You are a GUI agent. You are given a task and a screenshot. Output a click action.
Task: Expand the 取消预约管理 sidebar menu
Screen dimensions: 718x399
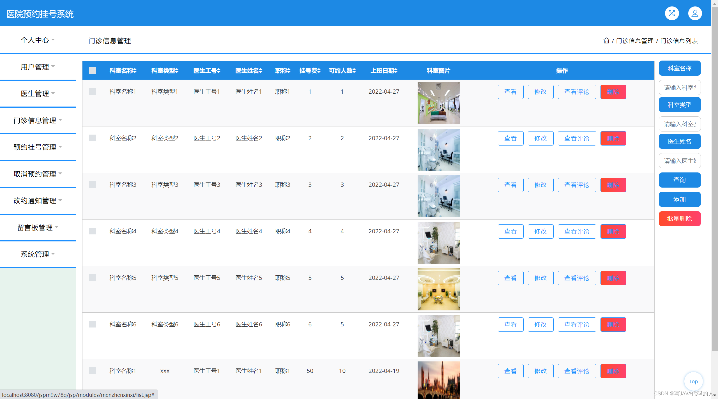tap(38, 174)
